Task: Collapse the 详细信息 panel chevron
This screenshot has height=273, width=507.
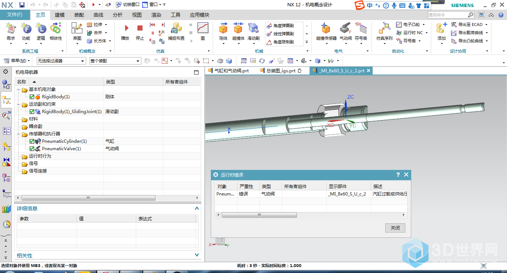Action: click(197, 208)
